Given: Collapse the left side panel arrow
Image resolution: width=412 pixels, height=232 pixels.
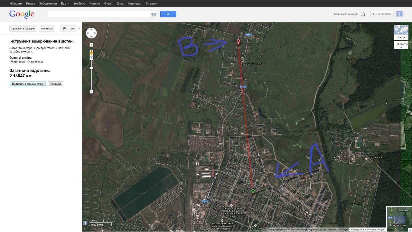Looking at the screenshot, I should [x=79, y=28].
